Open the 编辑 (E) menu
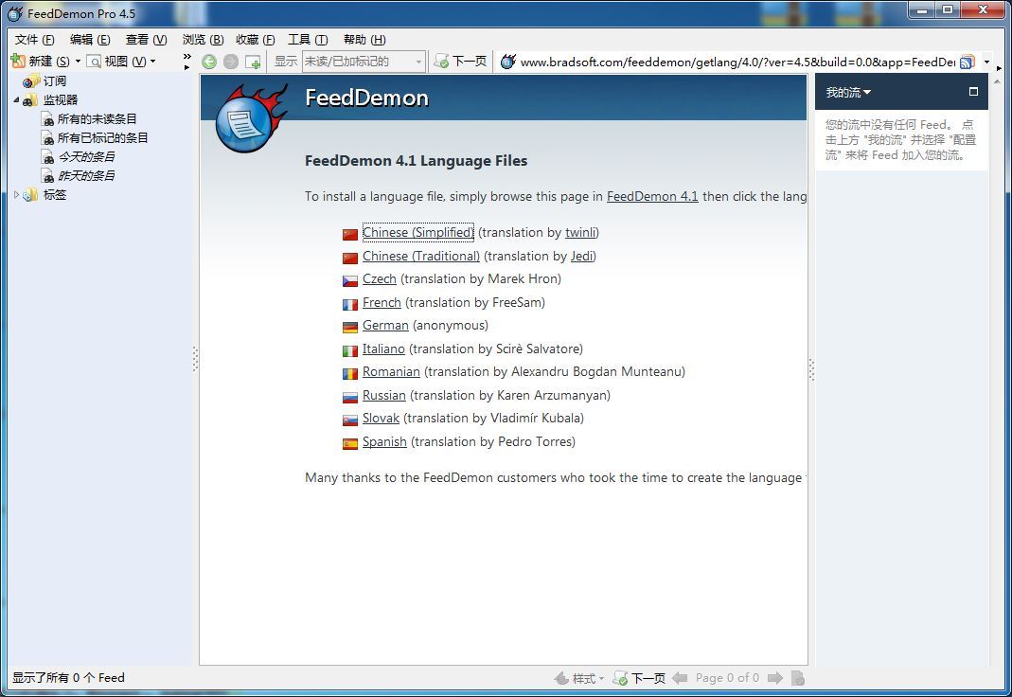The image size is (1012, 697). (x=90, y=40)
